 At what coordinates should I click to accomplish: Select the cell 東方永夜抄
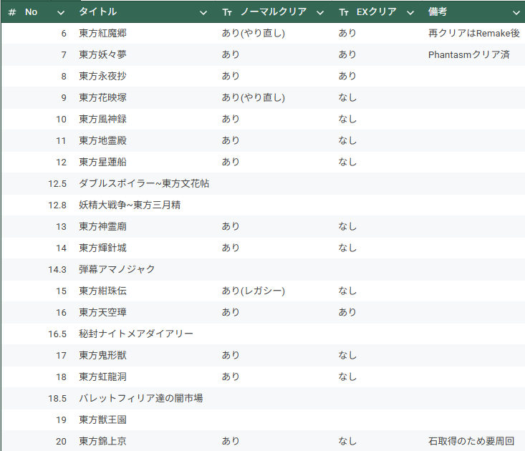click(103, 76)
